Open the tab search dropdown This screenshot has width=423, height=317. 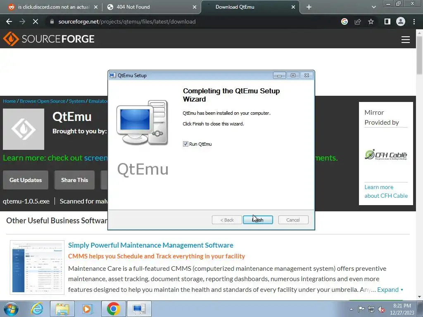pos(373,7)
